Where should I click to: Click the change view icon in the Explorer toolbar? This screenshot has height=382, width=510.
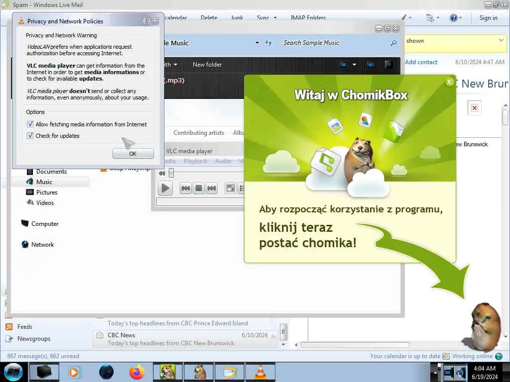[344, 64]
